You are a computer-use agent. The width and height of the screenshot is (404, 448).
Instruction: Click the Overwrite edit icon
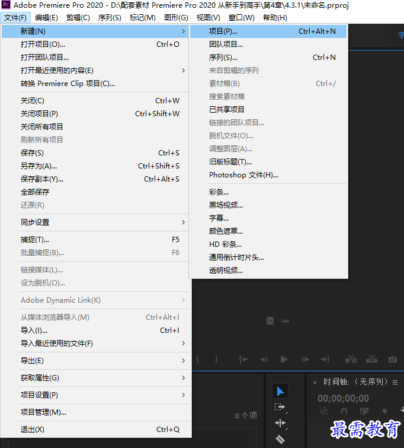pos(371,359)
